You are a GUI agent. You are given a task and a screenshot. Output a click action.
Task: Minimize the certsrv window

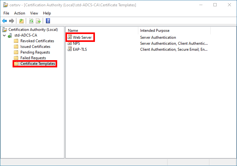click(x=201, y=5)
